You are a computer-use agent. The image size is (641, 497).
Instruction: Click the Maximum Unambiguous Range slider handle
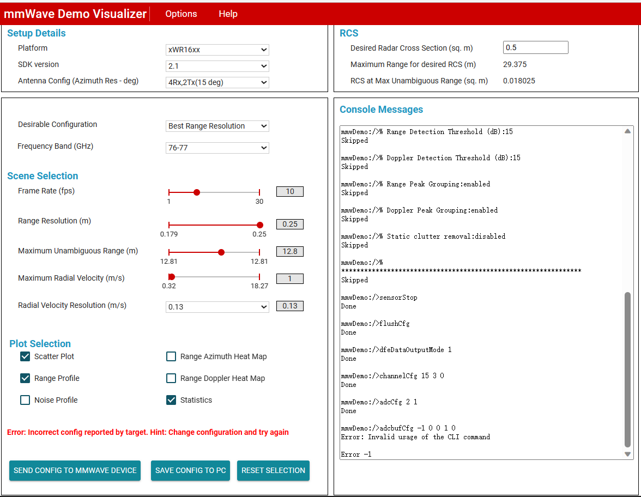tap(221, 252)
